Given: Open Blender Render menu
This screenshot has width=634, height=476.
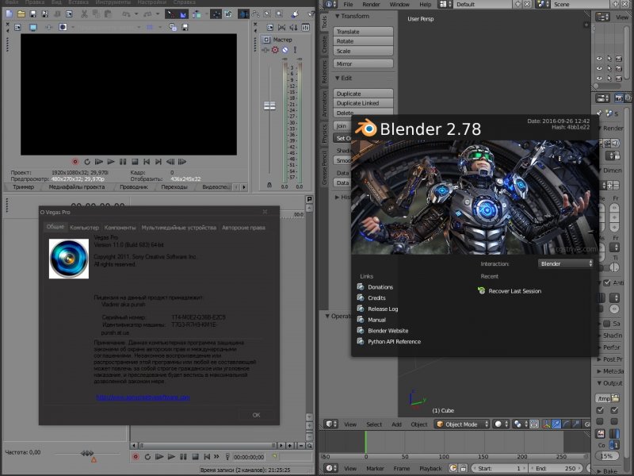Looking at the screenshot, I should coord(371,4).
